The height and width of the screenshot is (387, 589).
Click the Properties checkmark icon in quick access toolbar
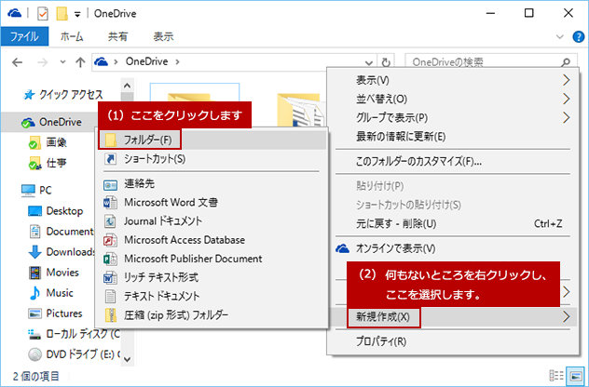[x=43, y=14]
